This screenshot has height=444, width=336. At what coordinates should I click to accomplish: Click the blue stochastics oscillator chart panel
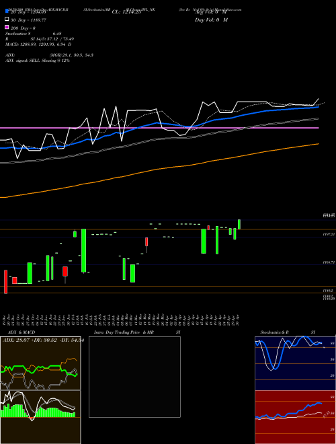coord(295,363)
